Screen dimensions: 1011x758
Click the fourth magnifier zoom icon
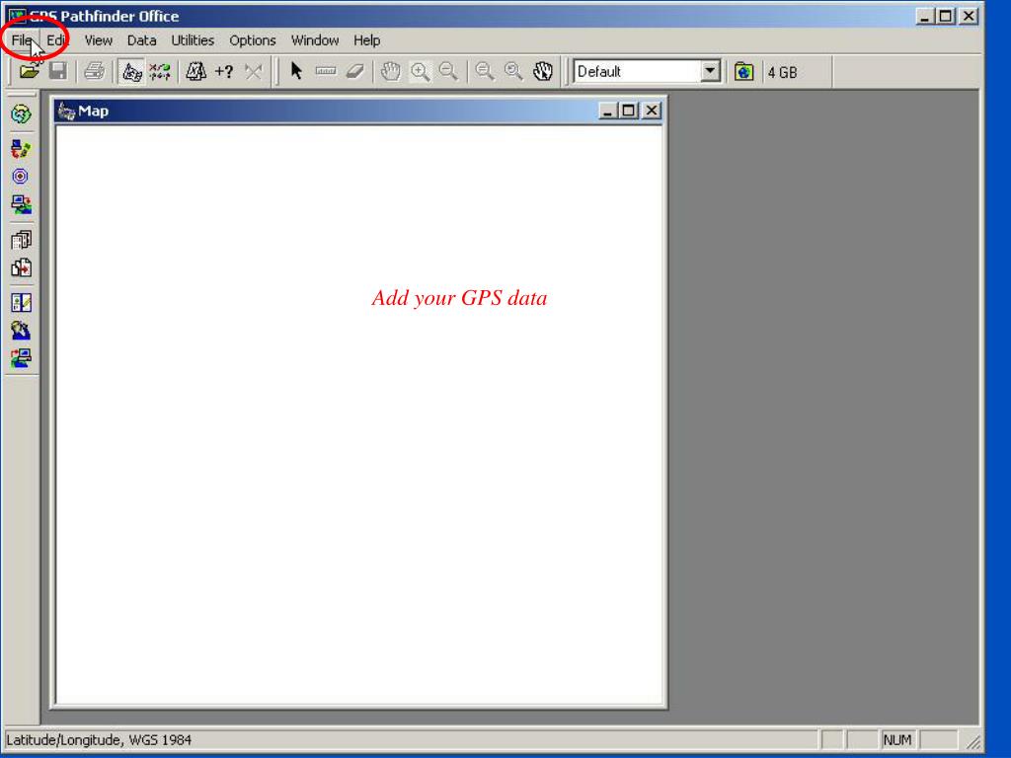513,71
